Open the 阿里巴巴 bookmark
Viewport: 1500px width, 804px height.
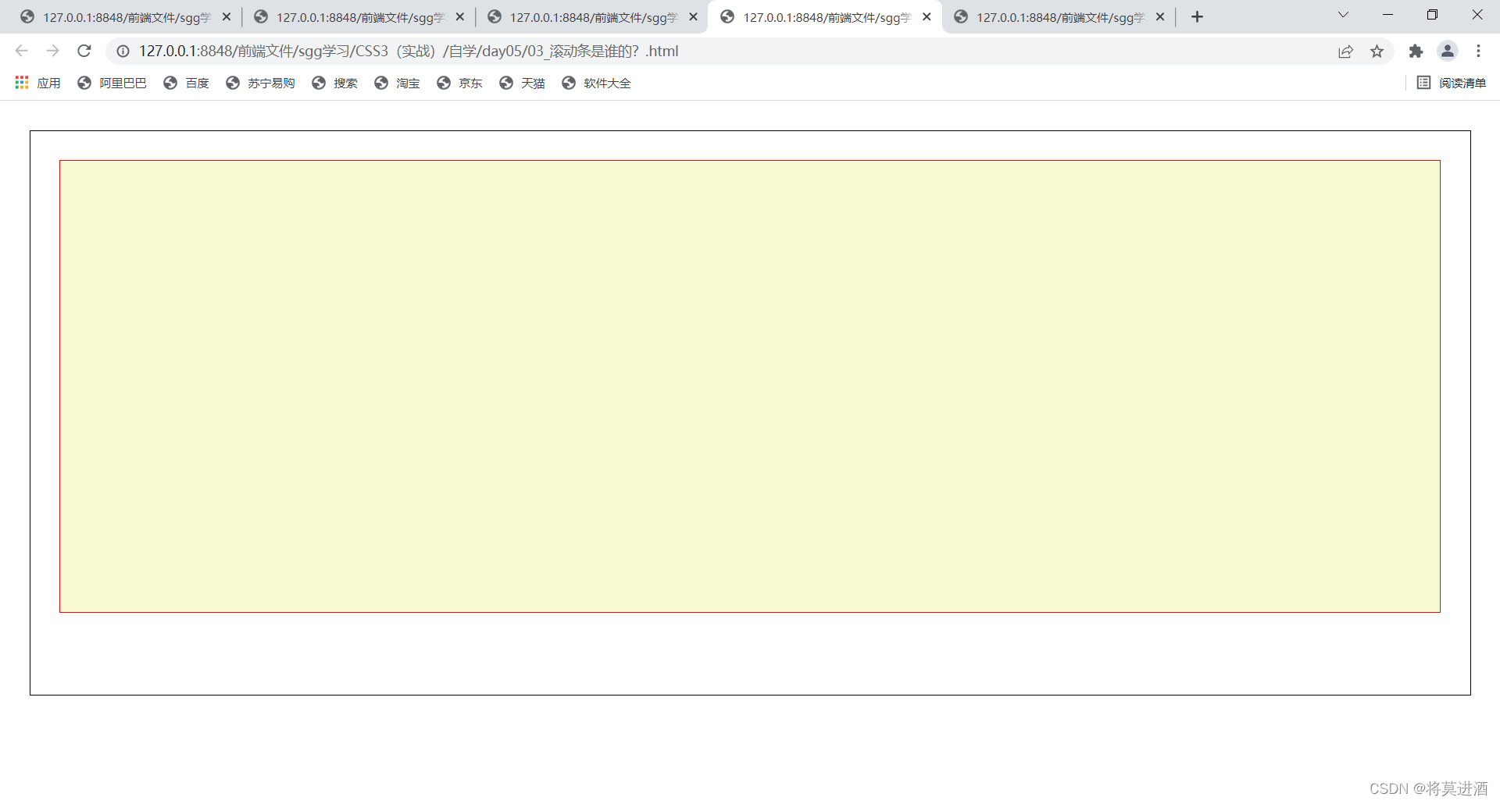(112, 83)
